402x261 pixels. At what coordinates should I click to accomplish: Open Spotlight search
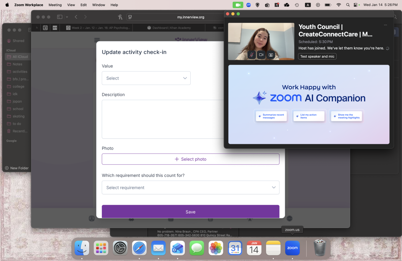(x=348, y=5)
